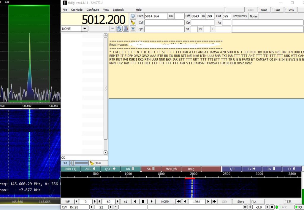
Task: Click the red waterfall cursor marker near 2000
Action: click(190, 179)
